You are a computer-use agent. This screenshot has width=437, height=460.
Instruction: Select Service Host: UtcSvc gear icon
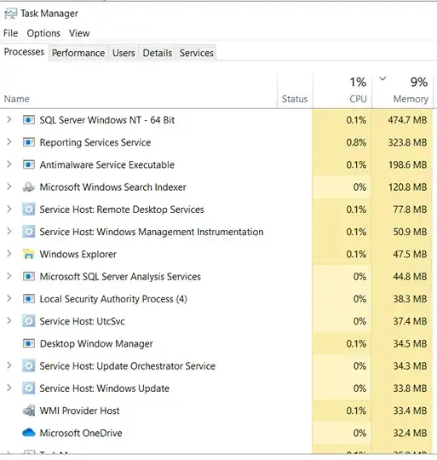click(29, 321)
